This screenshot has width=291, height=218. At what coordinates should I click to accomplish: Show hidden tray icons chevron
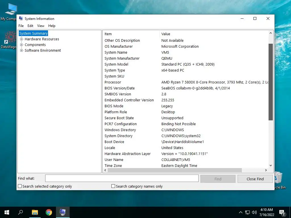click(x=240, y=212)
